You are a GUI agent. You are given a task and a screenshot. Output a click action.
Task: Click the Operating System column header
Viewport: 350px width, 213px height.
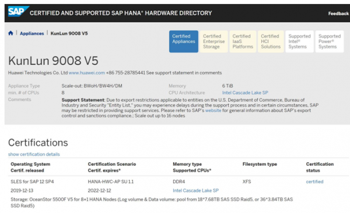[x=30, y=164]
